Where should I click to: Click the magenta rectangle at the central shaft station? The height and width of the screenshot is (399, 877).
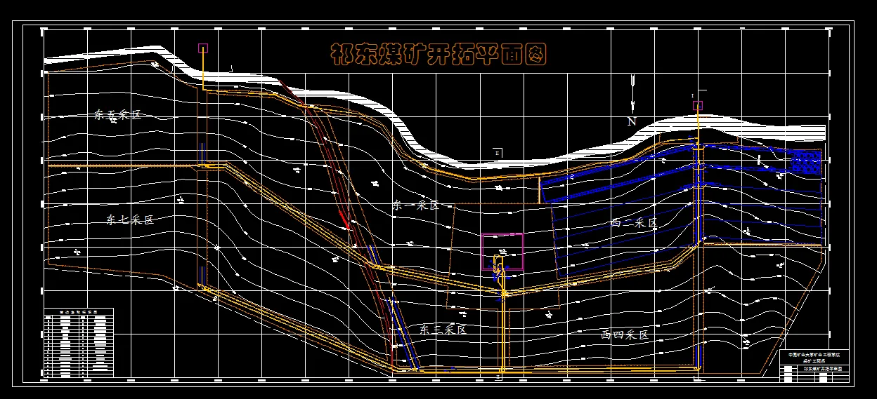click(502, 252)
